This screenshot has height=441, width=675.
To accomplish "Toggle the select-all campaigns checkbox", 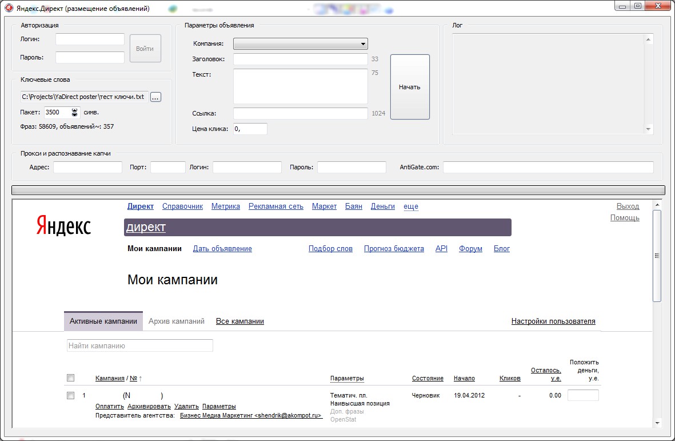I will point(71,378).
